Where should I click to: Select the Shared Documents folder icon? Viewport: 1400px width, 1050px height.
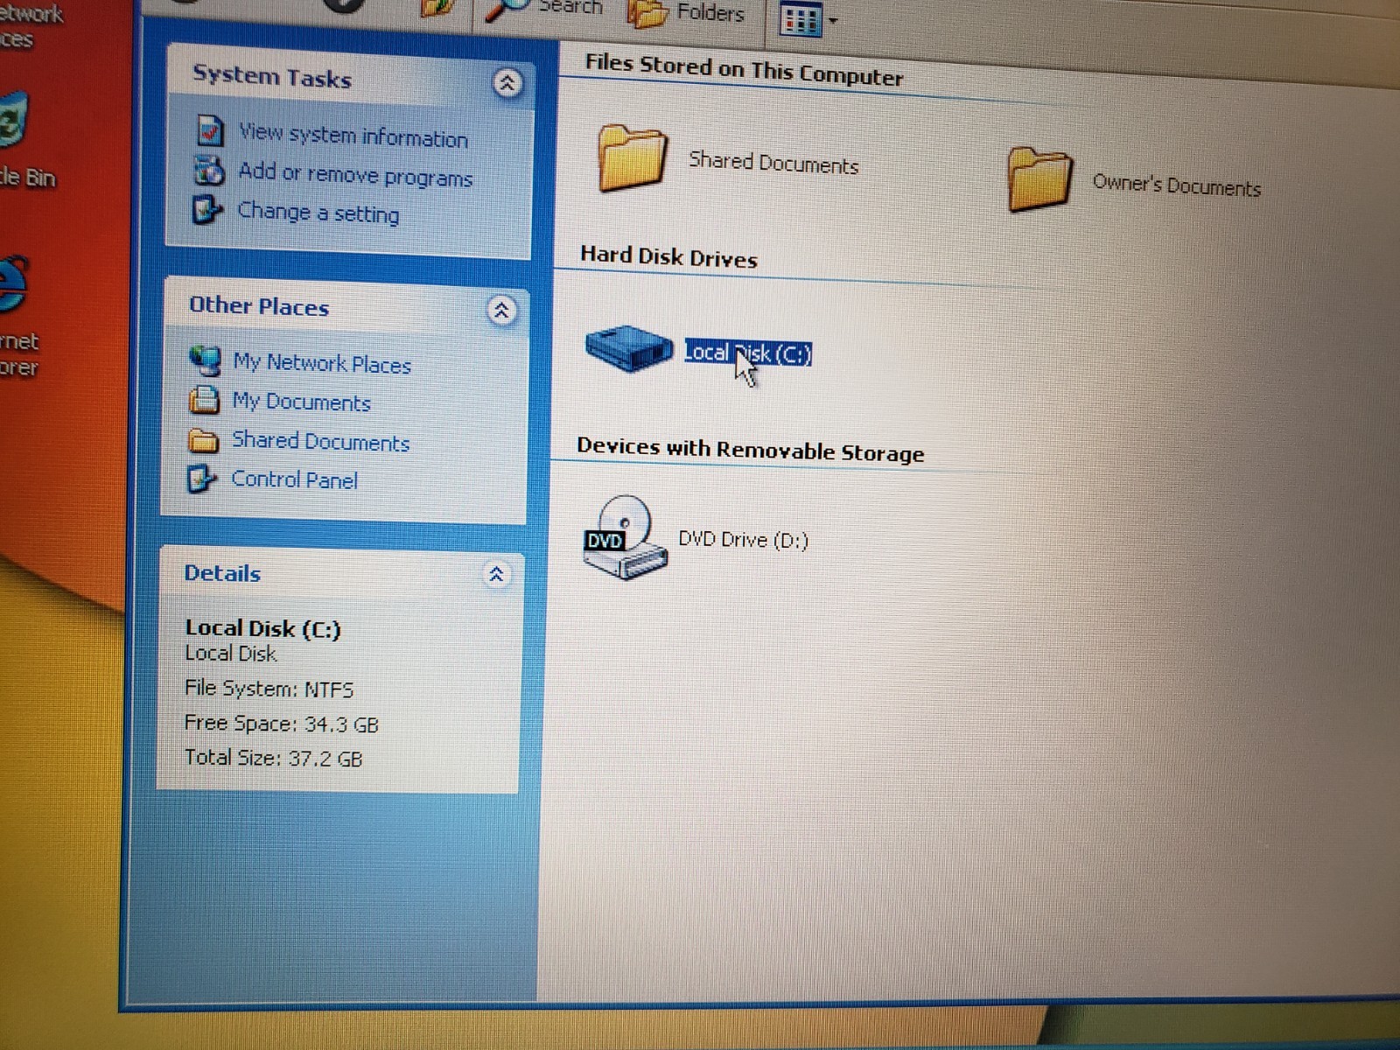click(632, 158)
